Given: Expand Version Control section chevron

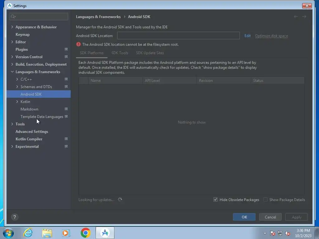Looking at the screenshot, I should [x=12, y=57].
